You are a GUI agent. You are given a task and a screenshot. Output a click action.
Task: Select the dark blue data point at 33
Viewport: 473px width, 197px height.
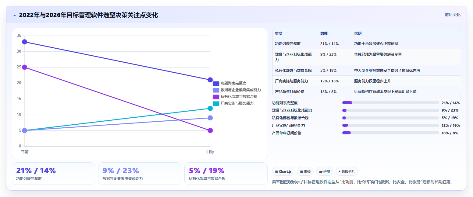tap(24, 42)
